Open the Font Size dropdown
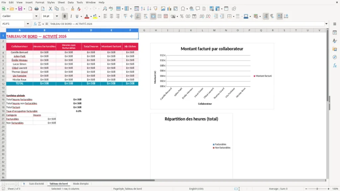The width and height of the screenshot is (340, 191). coord(57,16)
